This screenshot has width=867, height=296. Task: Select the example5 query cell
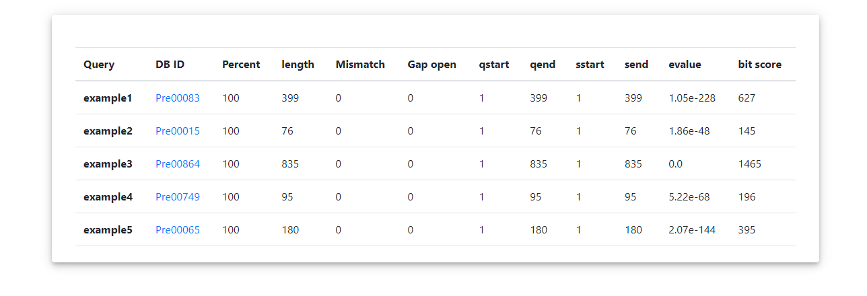[108, 230]
